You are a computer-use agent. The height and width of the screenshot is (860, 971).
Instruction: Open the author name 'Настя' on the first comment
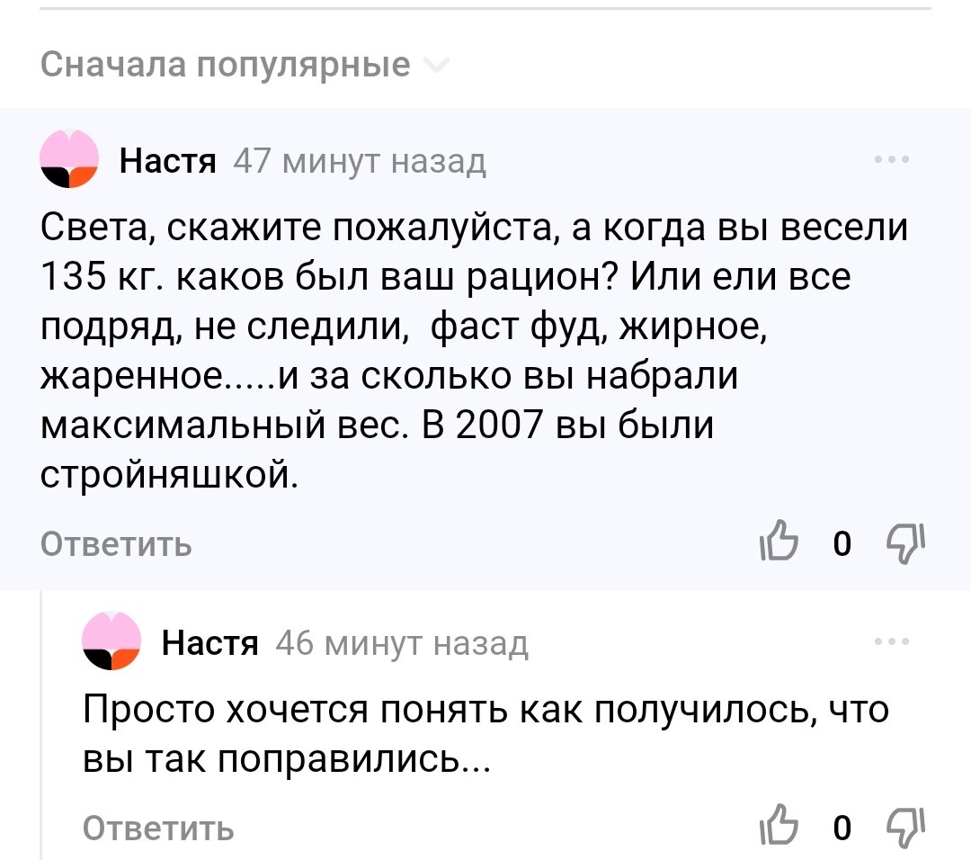pyautogui.click(x=168, y=161)
